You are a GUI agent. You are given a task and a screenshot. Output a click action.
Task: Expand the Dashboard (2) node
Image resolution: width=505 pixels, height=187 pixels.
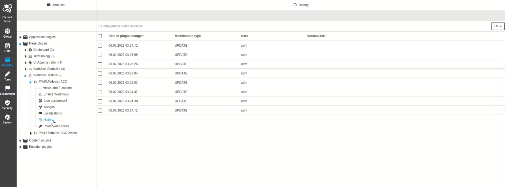point(26,50)
